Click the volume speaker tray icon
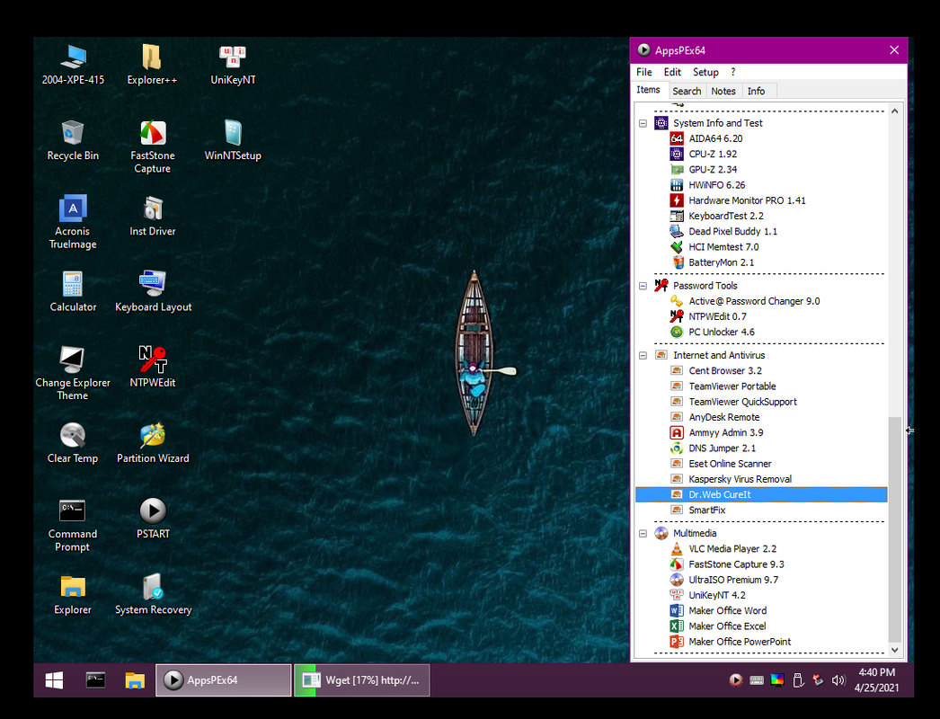Image resolution: width=940 pixels, height=719 pixels. pyautogui.click(x=838, y=680)
